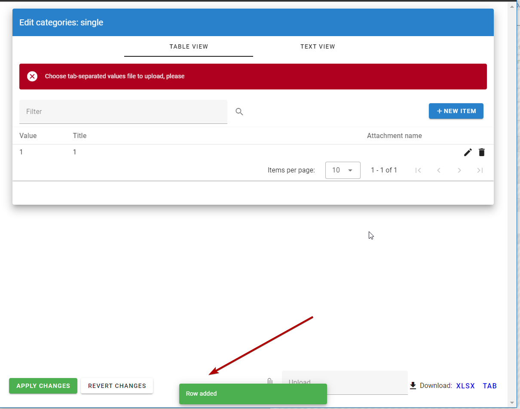This screenshot has width=520, height=409.
Task: Open the Items per page dropdown
Action: pos(343,170)
